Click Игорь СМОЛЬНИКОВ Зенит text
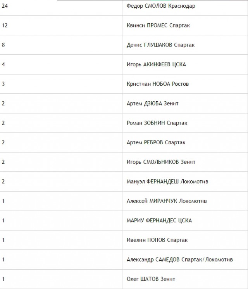The image size is (248, 289). [161, 162]
